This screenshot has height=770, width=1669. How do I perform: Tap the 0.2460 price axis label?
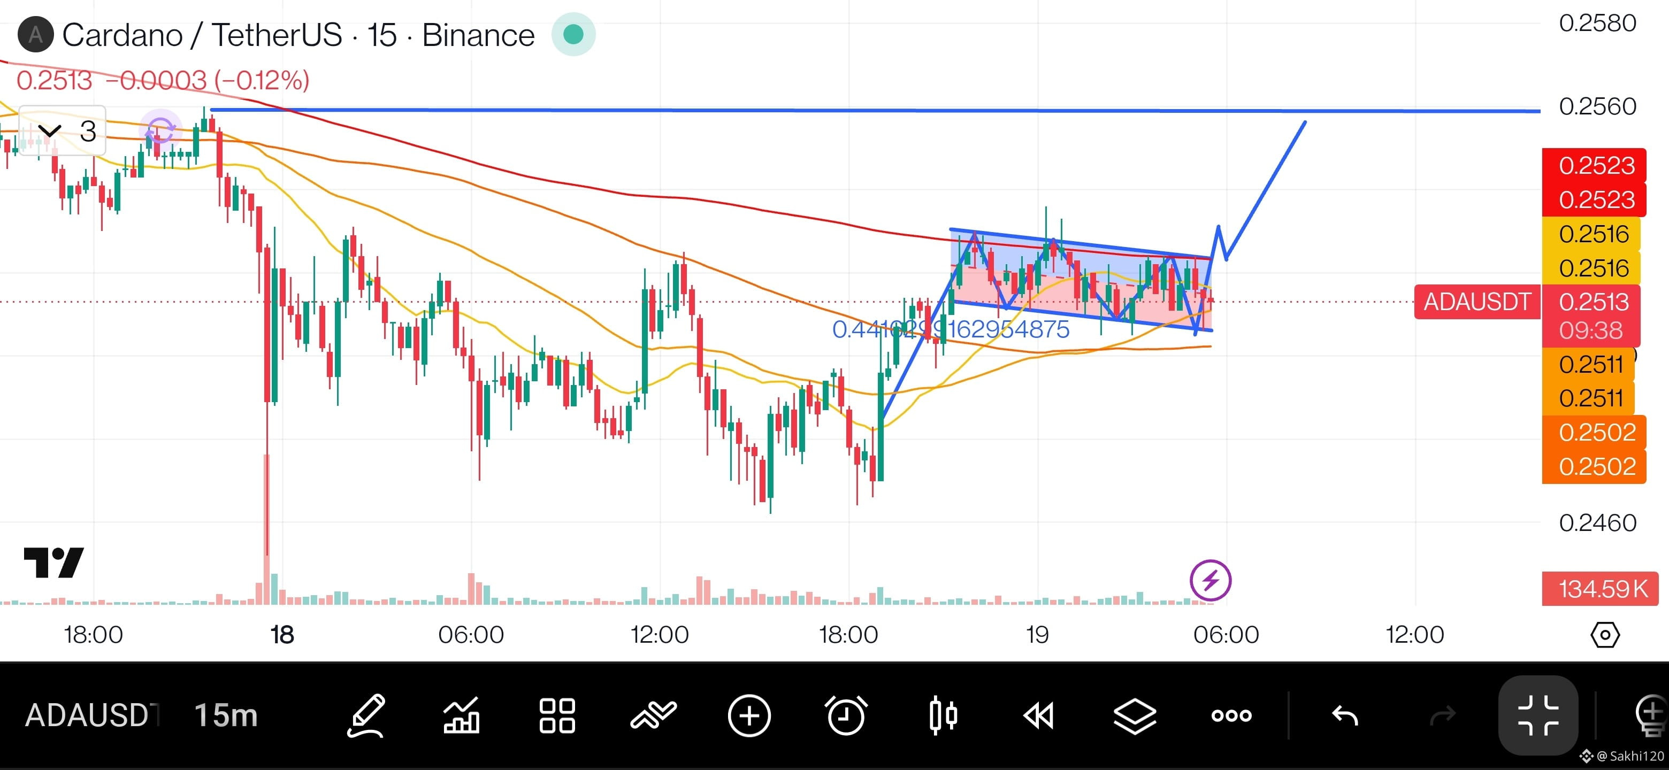point(1598,522)
